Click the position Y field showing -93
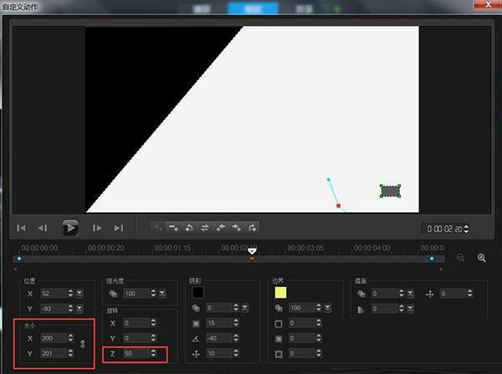The height and width of the screenshot is (374, 502). pos(54,309)
